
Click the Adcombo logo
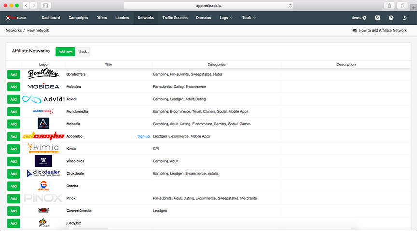point(43,136)
